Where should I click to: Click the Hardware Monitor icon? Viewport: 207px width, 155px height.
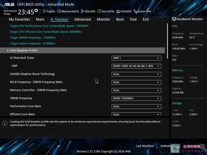point(174,19)
